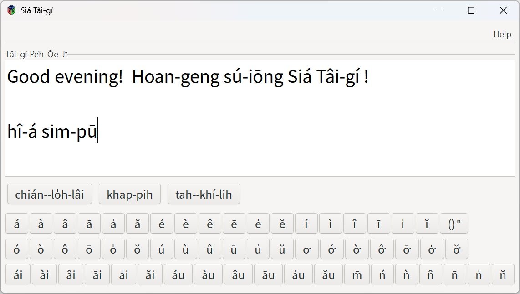Click the 'chián--lo̍h-lâi' suggestion button
This screenshot has width=520, height=294.
pyautogui.click(x=50, y=194)
